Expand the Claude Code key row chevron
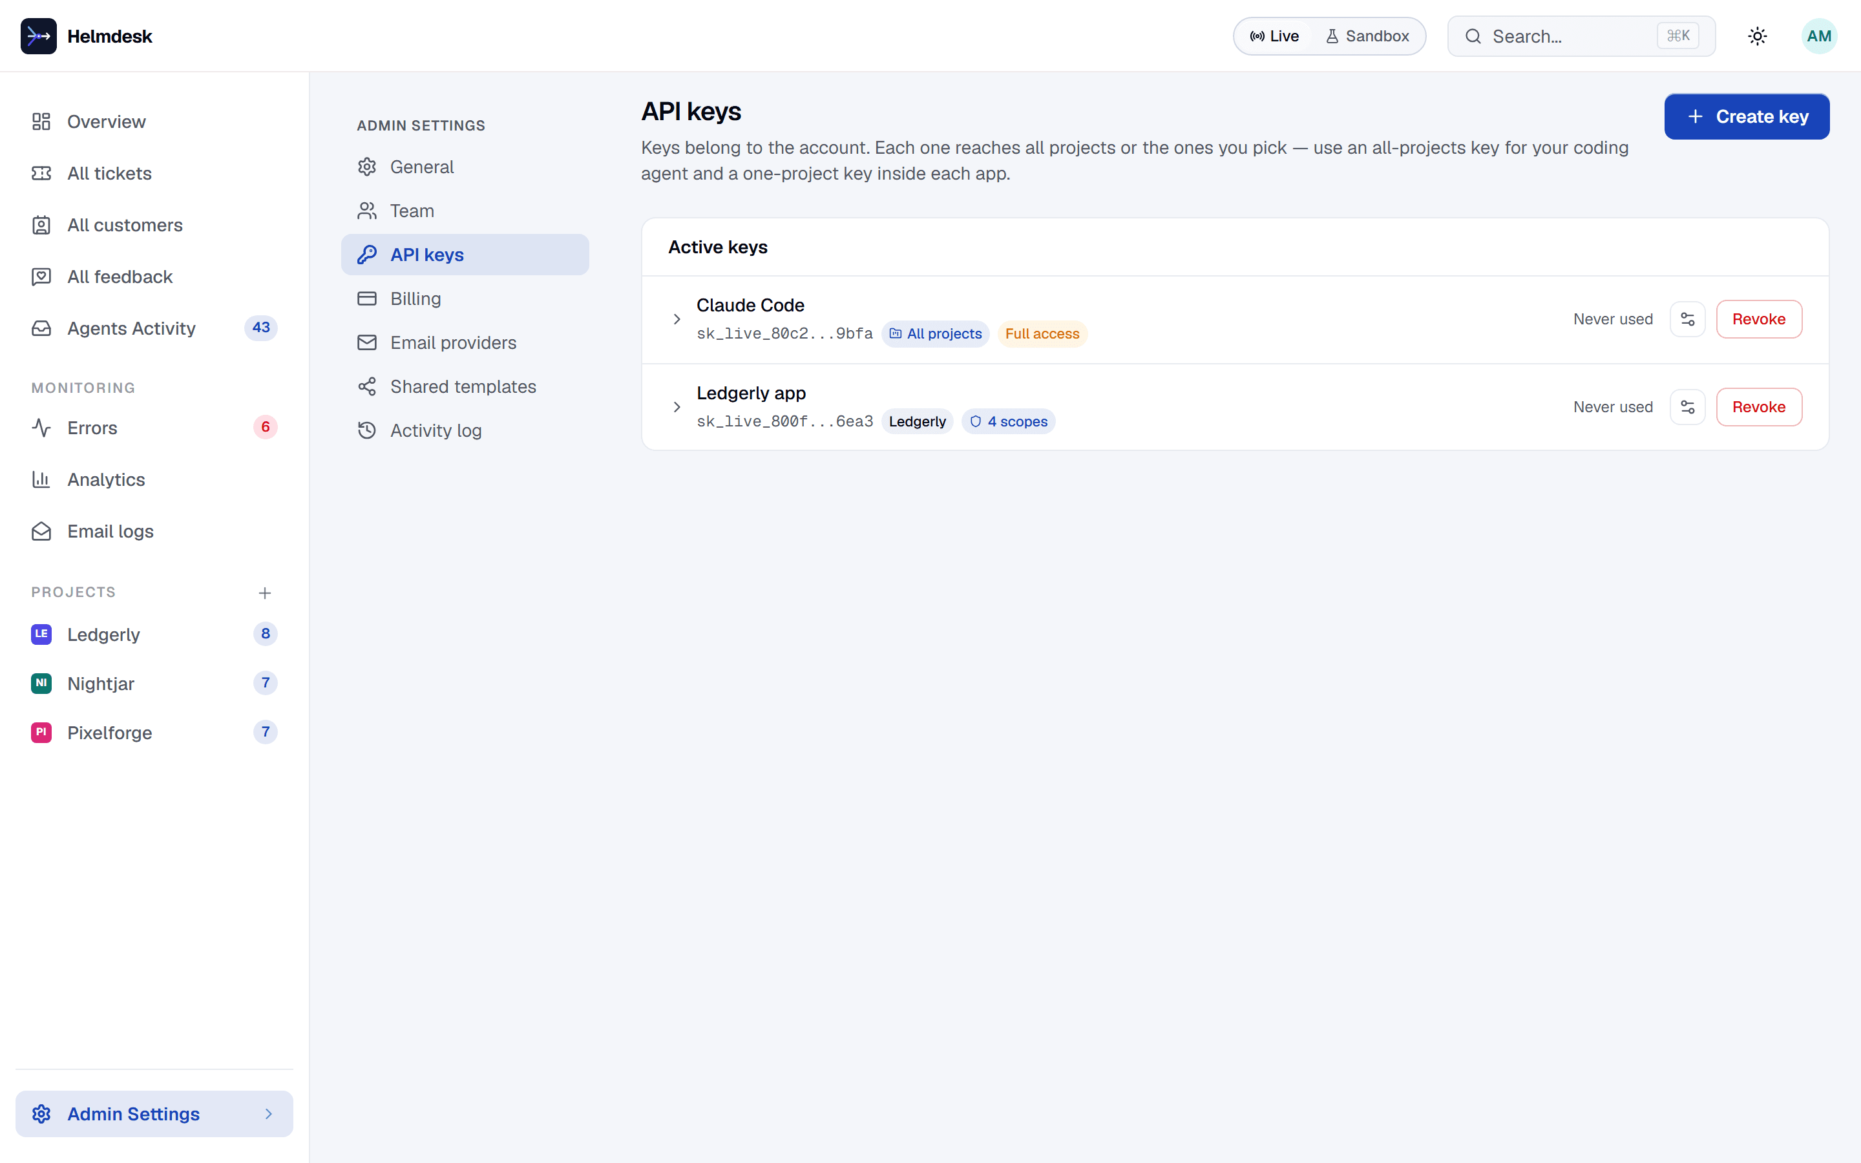 coord(677,319)
